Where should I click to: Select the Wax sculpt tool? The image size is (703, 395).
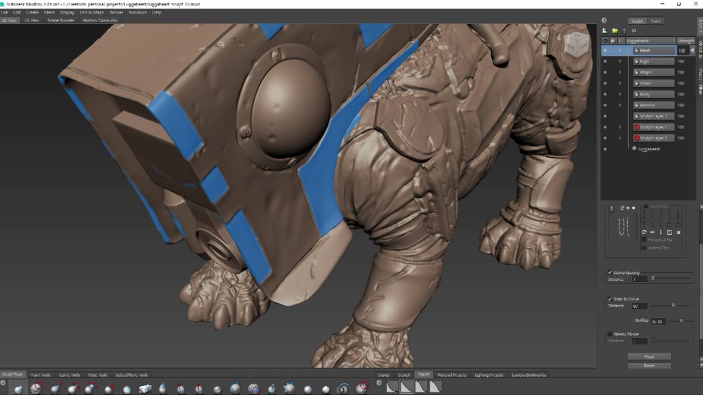[199, 388]
